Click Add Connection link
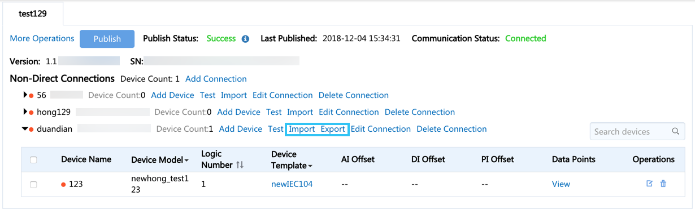This screenshot has width=695, height=214. point(216,79)
